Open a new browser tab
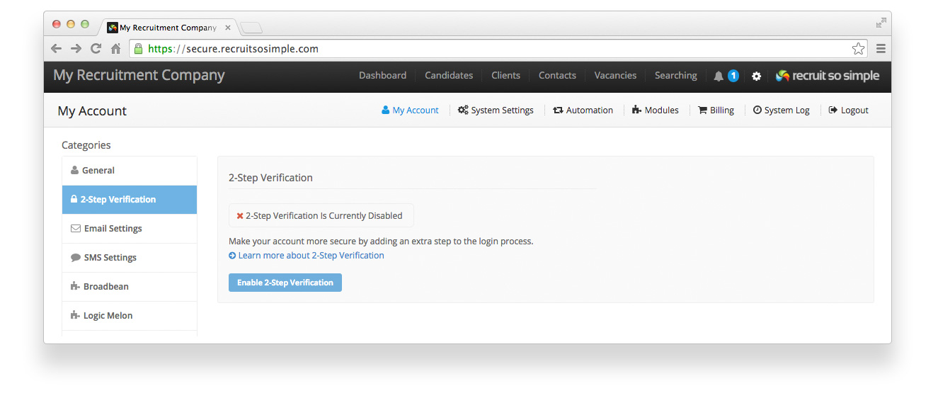This screenshot has height=398, width=938. tap(251, 28)
